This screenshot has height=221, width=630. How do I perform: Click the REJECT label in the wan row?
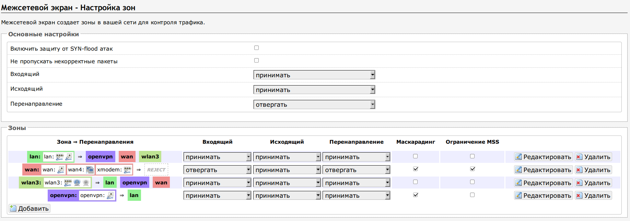pyautogui.click(x=156, y=170)
